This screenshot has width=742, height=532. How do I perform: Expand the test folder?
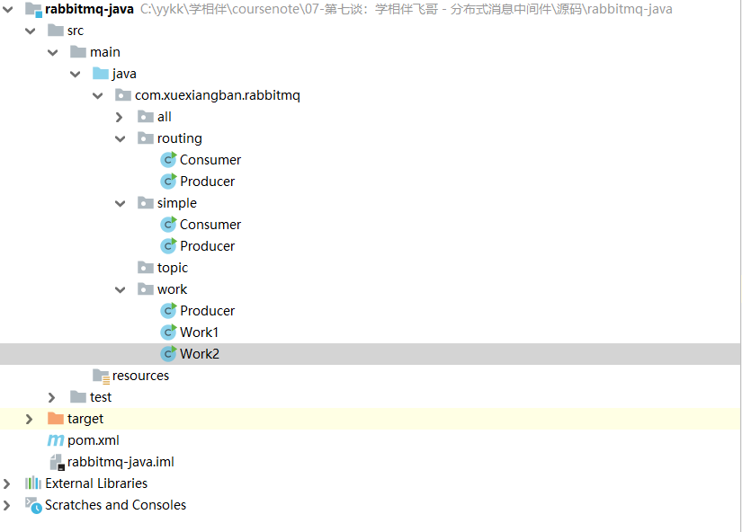pos(51,397)
